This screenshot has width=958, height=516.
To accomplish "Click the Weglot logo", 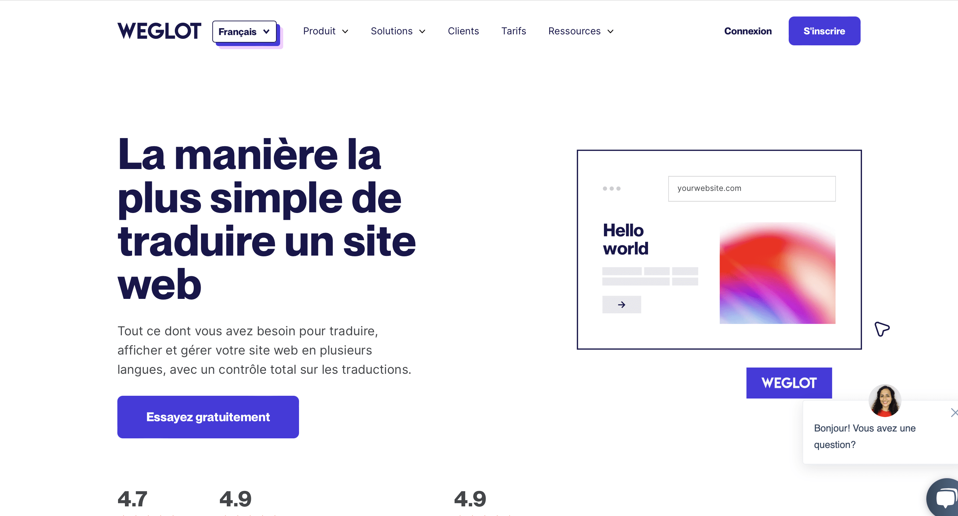I will pyautogui.click(x=159, y=31).
